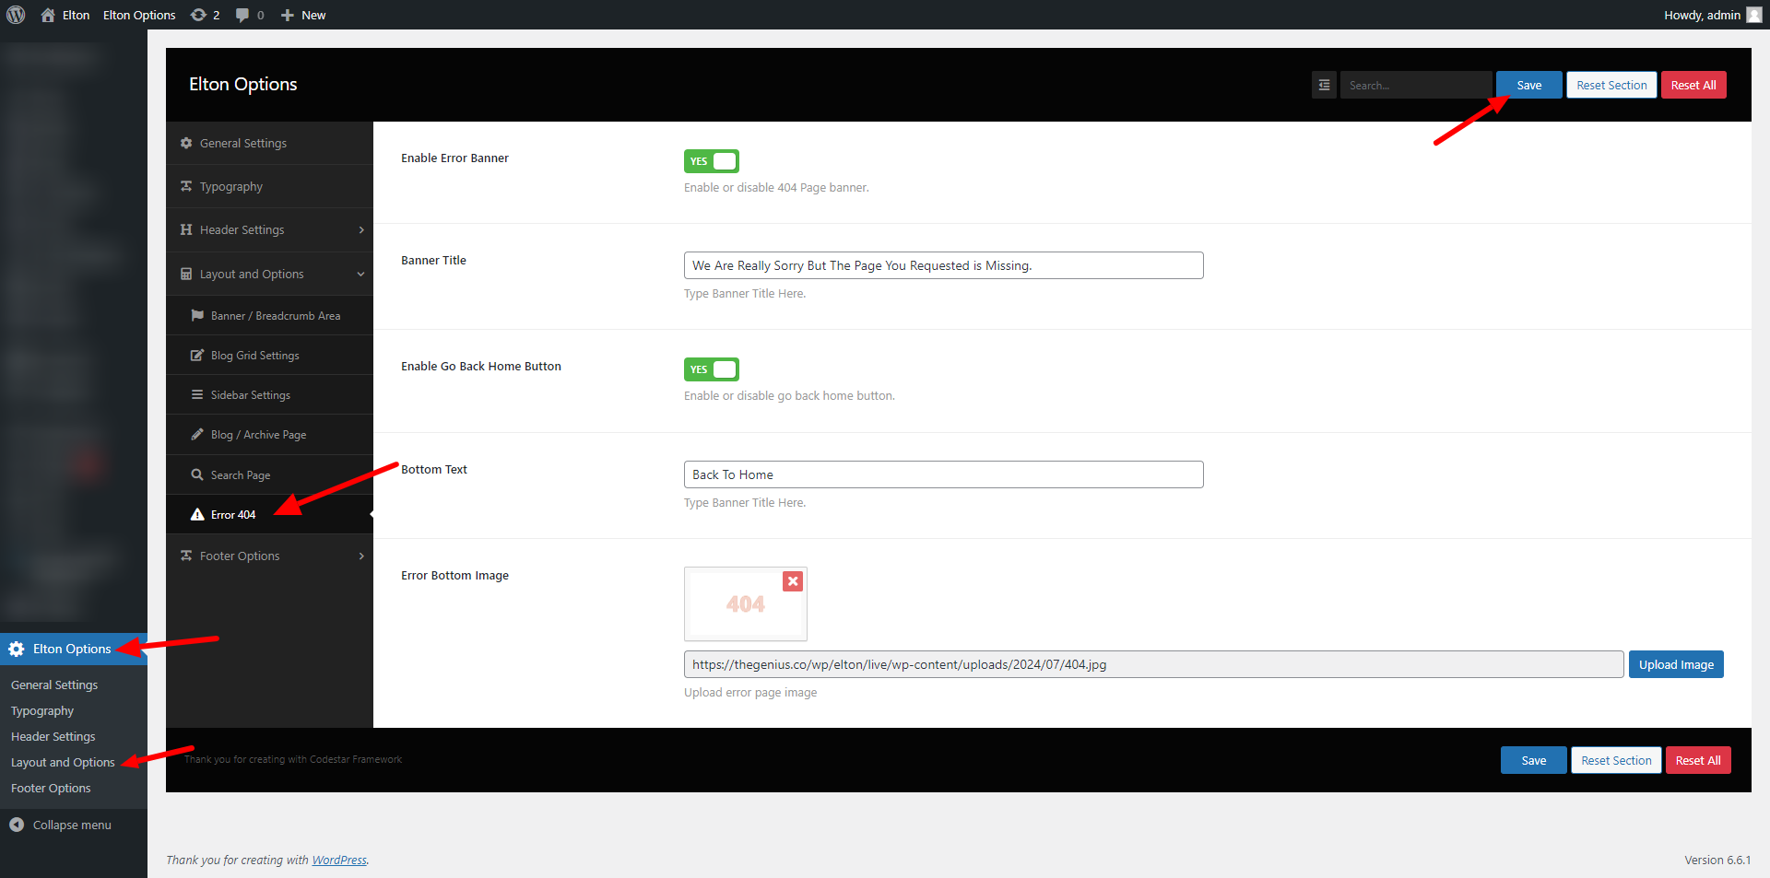Remove the 404 image with red X
The image size is (1770, 878).
(x=792, y=581)
